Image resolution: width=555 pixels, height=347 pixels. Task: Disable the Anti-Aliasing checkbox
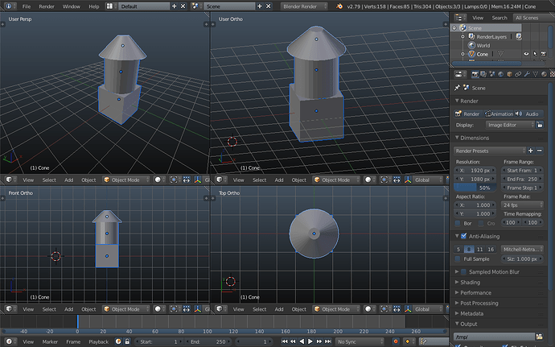(x=463, y=236)
